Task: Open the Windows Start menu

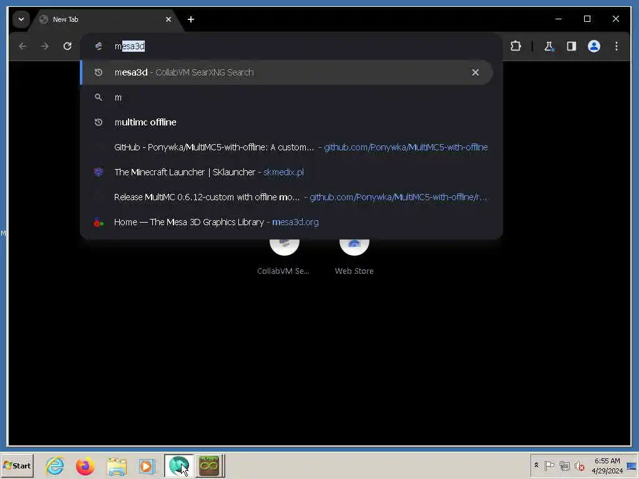Action: click(x=17, y=465)
